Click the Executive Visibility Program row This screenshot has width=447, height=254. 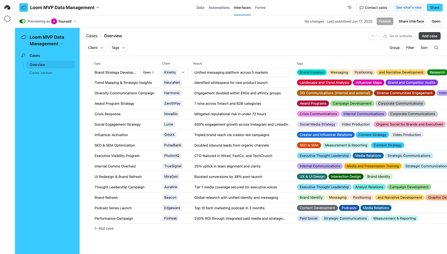[270, 156]
